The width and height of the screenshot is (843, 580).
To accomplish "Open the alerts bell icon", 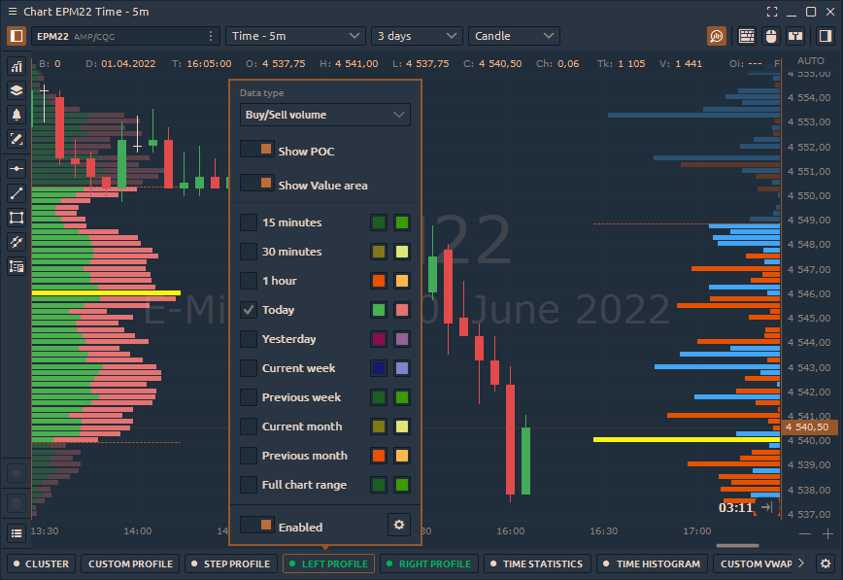I will pyautogui.click(x=17, y=115).
